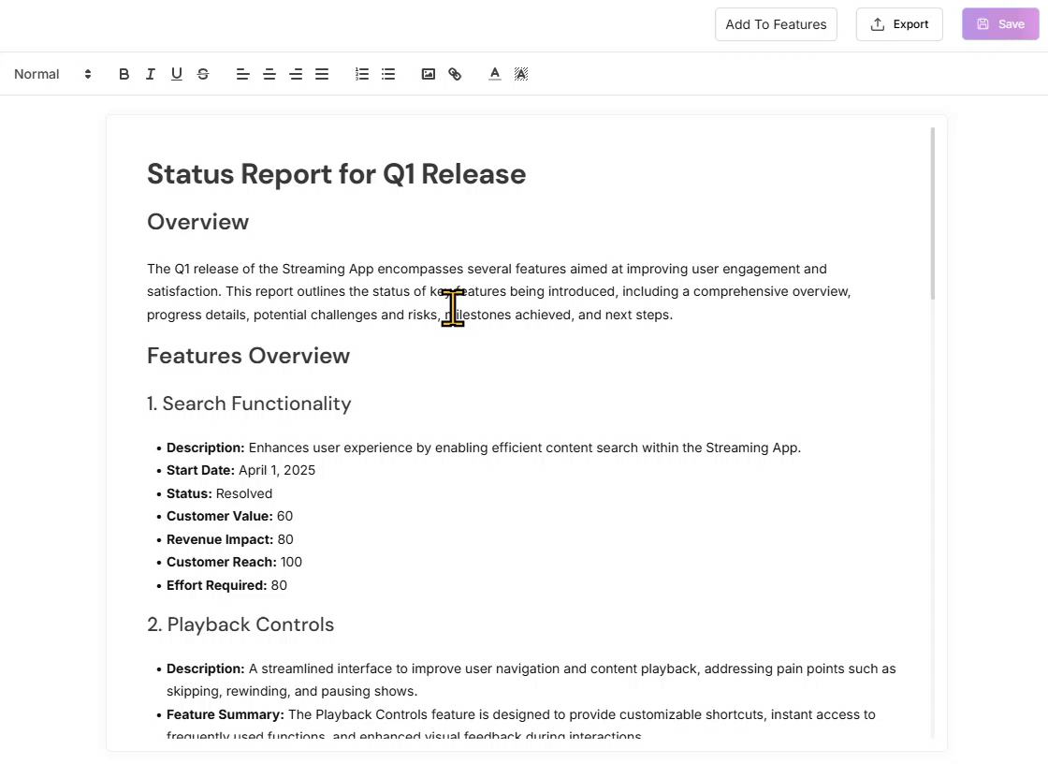Align text left
The height and width of the screenshot is (764, 1048).
tap(242, 74)
